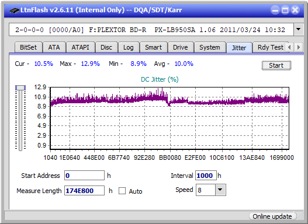Enable the Auto checkbox
The width and height of the screenshot is (308, 224).
pyautogui.click(x=122, y=191)
